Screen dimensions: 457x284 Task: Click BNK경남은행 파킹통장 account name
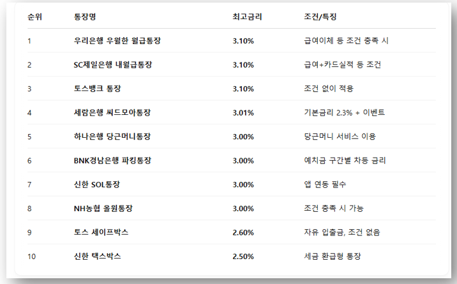click(112, 160)
